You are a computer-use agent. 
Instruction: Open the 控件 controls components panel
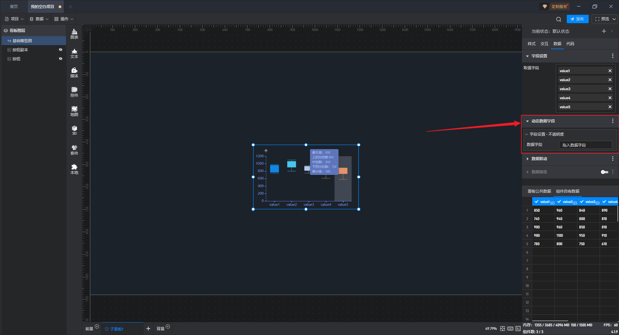[x=74, y=92]
